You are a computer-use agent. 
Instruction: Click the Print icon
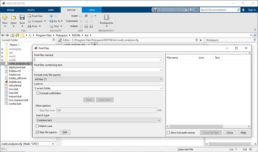click(29, 26)
